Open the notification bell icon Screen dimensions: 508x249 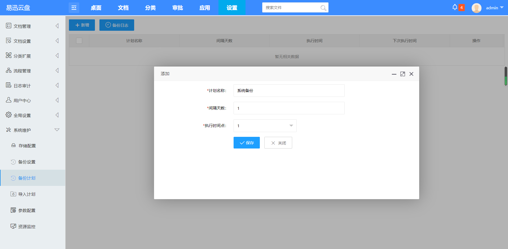tap(455, 7)
